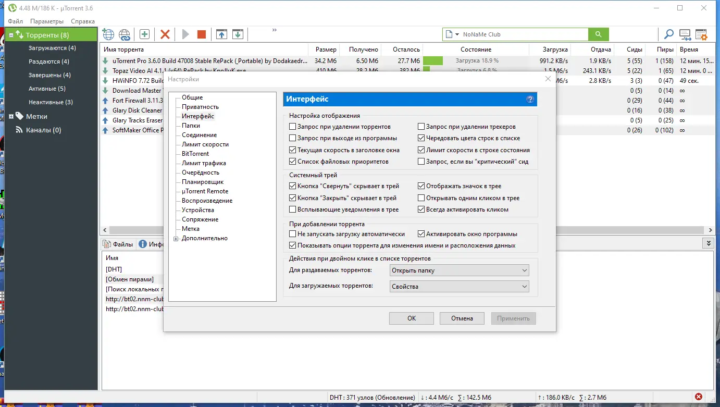Click the tag icon beside Метки
This screenshot has height=407, width=720.
20,116
